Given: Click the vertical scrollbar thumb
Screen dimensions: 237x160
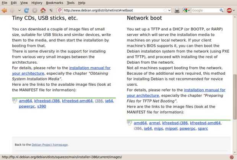Looking at the screenshot, I should tap(235, 97).
